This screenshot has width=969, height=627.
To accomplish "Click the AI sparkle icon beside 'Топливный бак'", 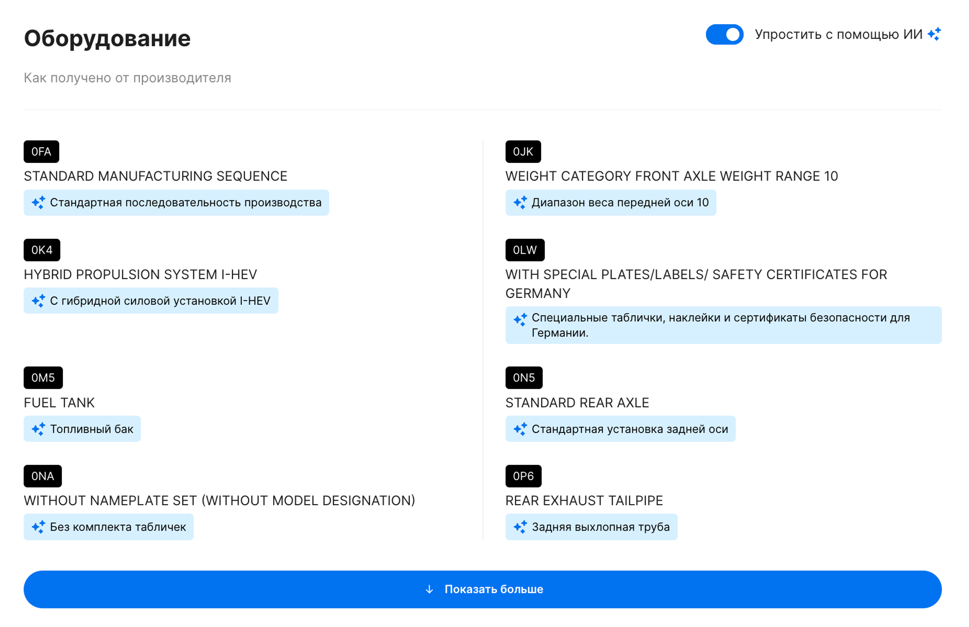I will point(38,429).
